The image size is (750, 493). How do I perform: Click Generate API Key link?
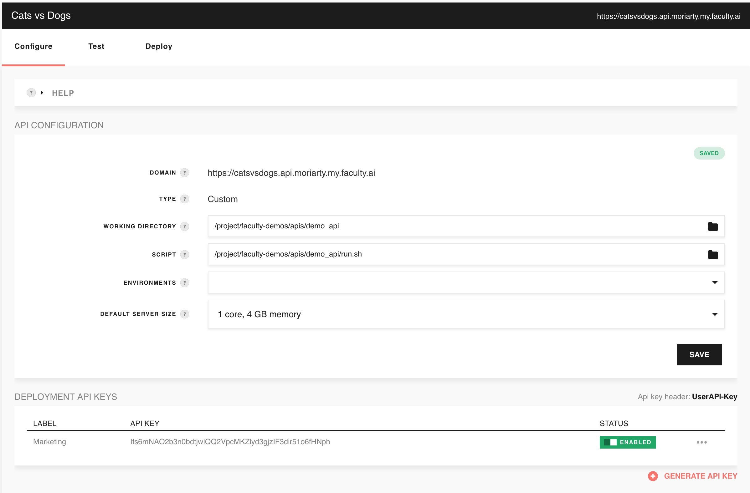pos(700,476)
